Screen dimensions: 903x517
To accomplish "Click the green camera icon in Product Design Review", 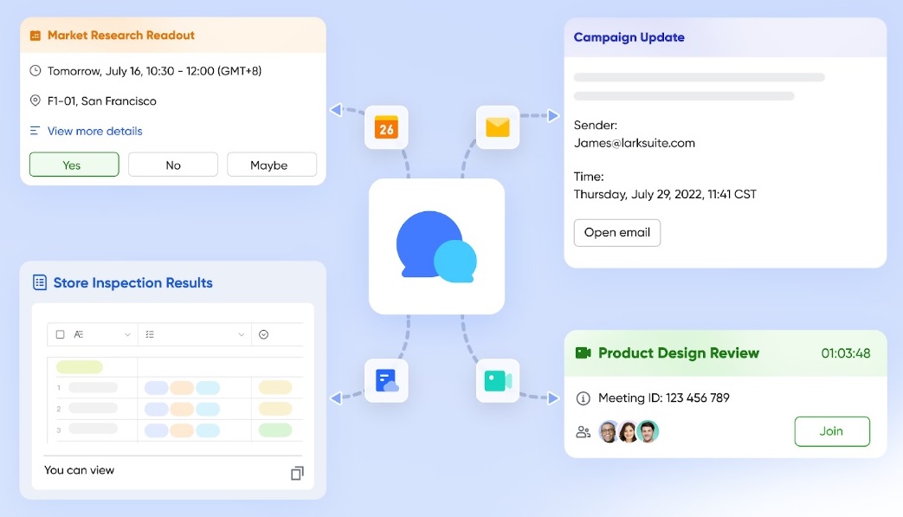I will click(583, 353).
